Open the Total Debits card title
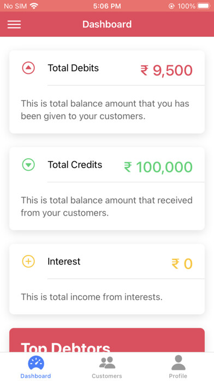The image size is (214, 381). point(73,68)
